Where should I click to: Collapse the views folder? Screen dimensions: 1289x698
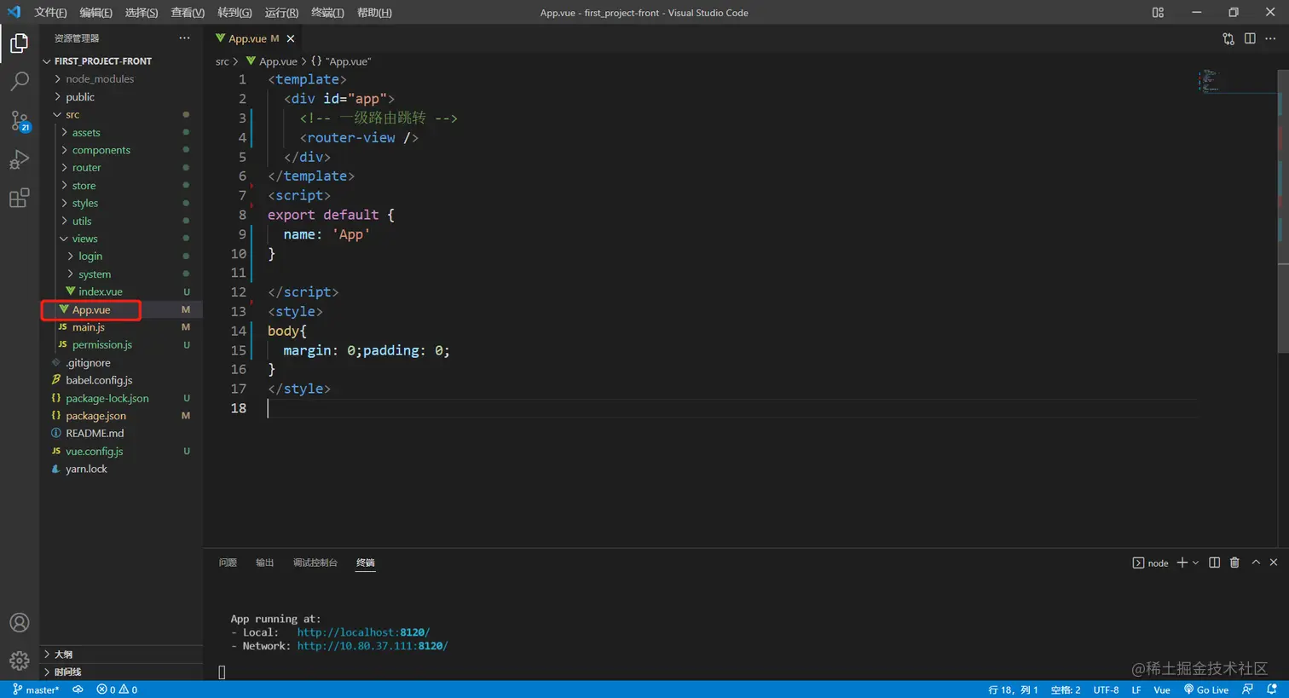(121, 239)
